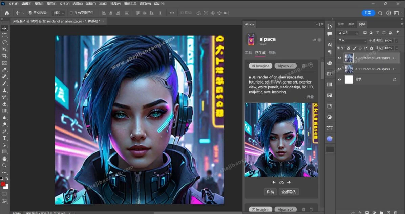Click the red foreground color swatch
Viewport: 405px width, 214px height.
pyautogui.click(x=3, y=184)
